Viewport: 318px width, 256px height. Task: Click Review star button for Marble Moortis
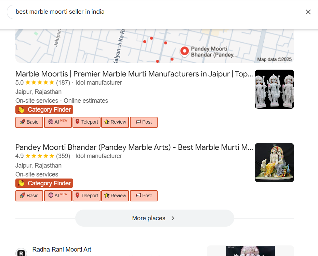pyautogui.click(x=115, y=122)
